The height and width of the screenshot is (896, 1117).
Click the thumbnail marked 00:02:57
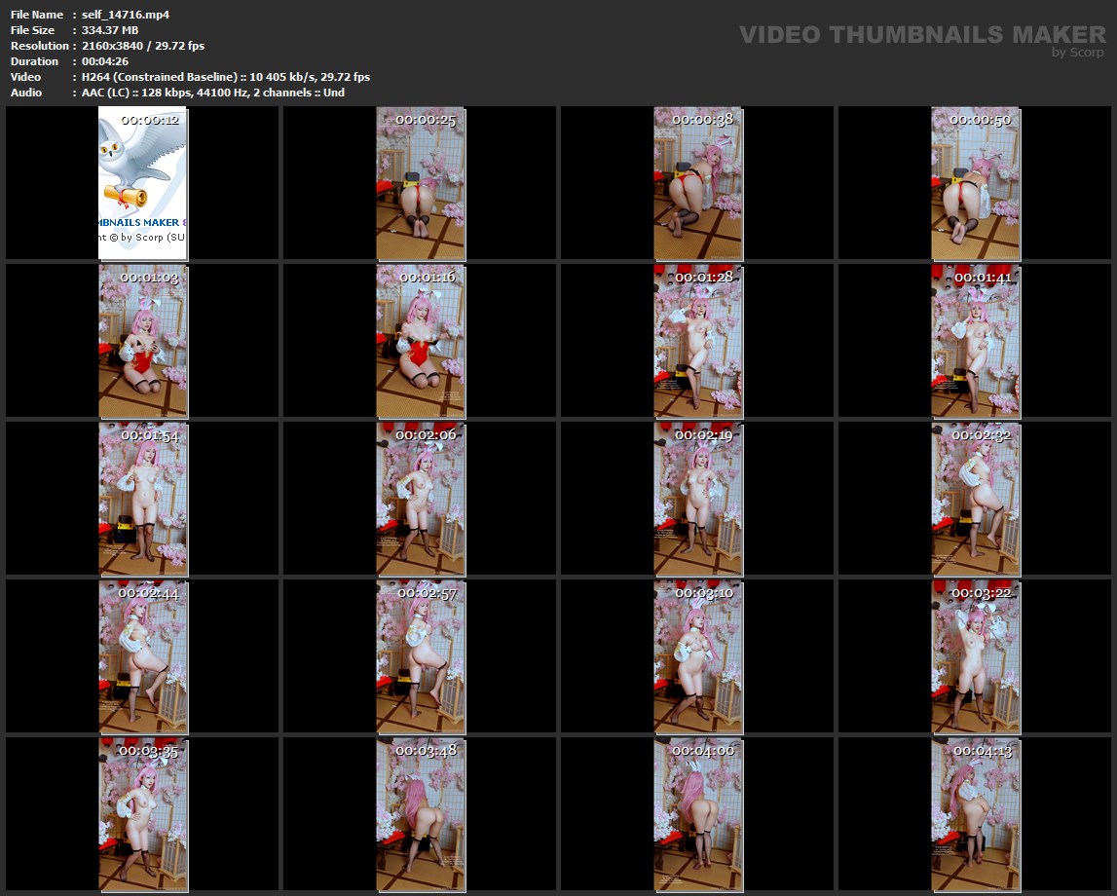(x=421, y=655)
